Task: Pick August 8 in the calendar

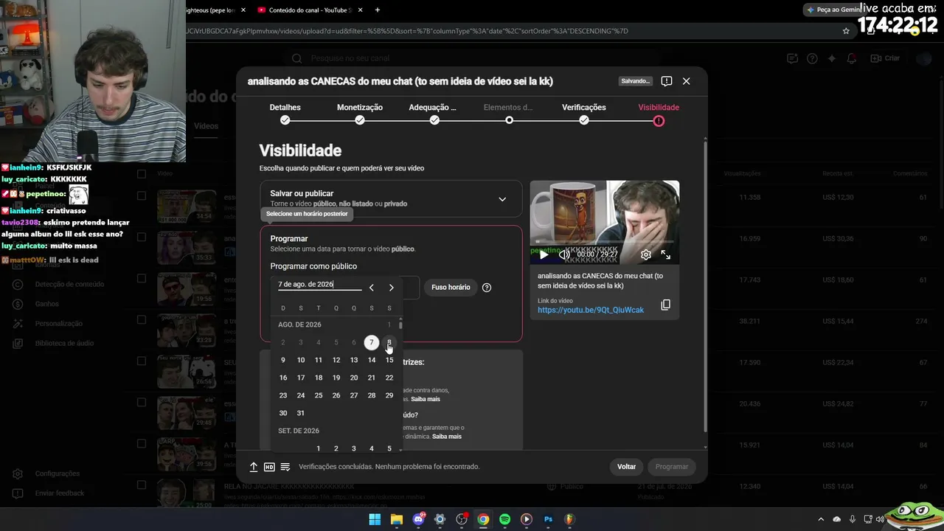Action: coord(389,342)
